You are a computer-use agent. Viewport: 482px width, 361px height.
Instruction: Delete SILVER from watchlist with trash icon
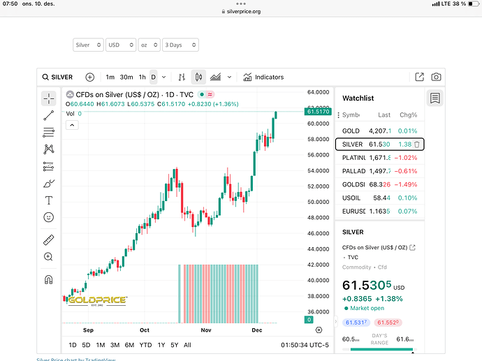pos(417,145)
